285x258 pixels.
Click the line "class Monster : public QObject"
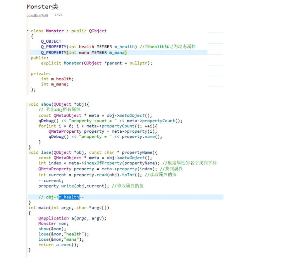tap(69, 31)
